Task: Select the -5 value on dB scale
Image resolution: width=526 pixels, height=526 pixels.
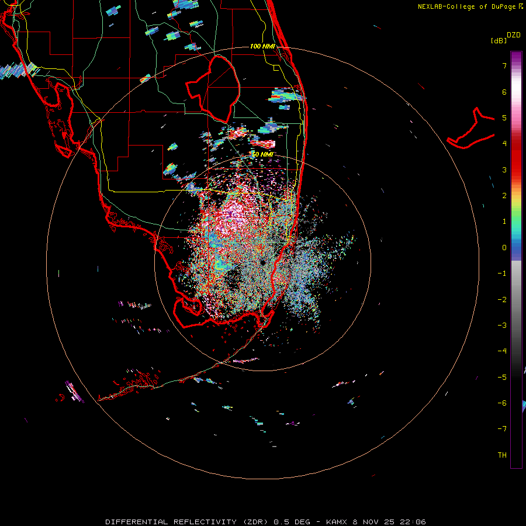Action: coord(502,378)
